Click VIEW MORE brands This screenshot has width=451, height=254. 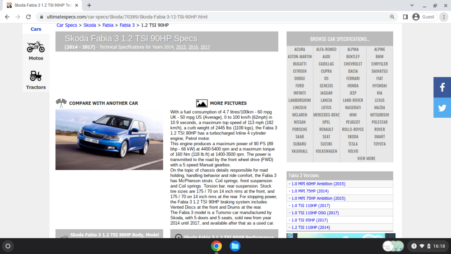click(366, 158)
